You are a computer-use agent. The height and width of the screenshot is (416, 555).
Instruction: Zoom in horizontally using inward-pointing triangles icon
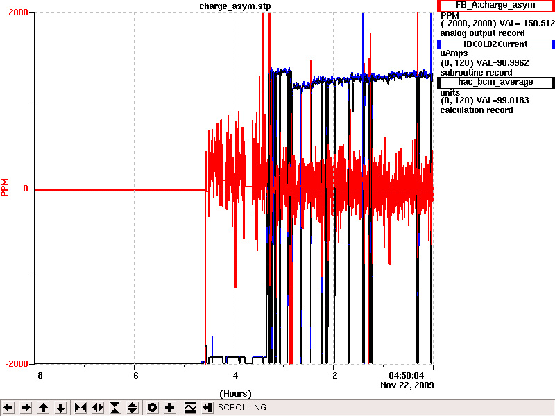click(x=80, y=408)
